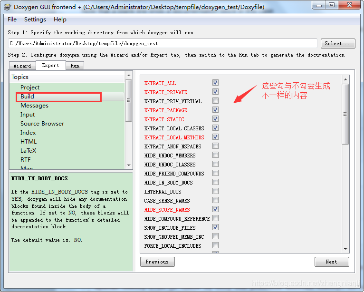The height and width of the screenshot is (292, 364).
Task: Select the Input topic
Action: tap(28, 115)
